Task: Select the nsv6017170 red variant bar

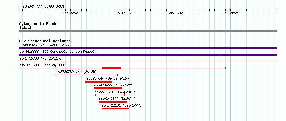Action: [113, 102]
